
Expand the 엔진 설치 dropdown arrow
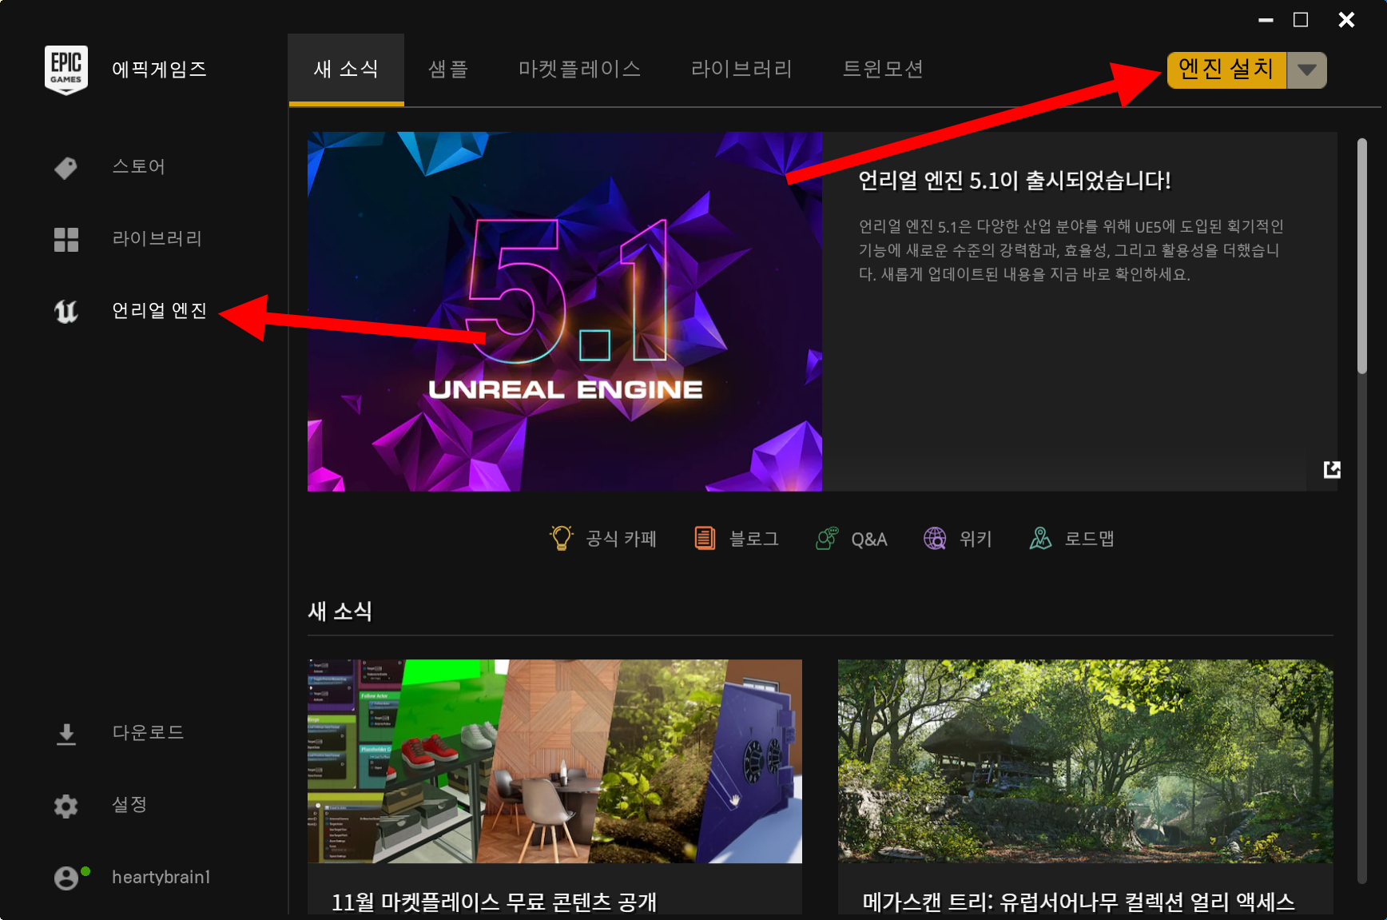click(x=1307, y=70)
